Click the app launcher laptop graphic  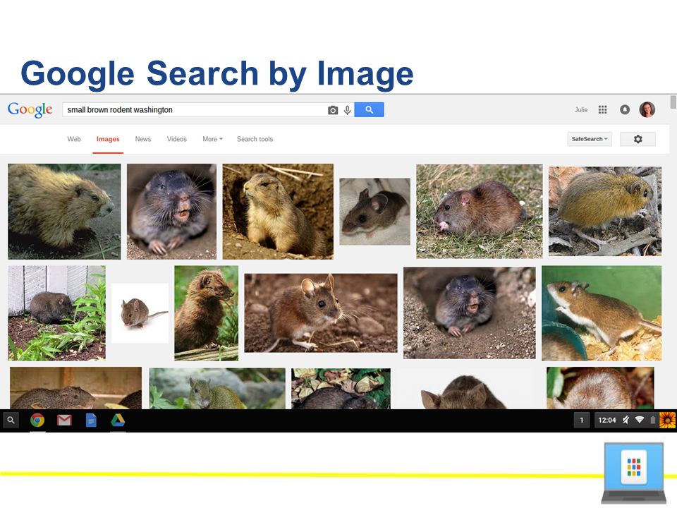(x=633, y=473)
